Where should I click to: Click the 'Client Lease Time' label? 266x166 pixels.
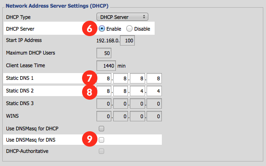pos(25,65)
